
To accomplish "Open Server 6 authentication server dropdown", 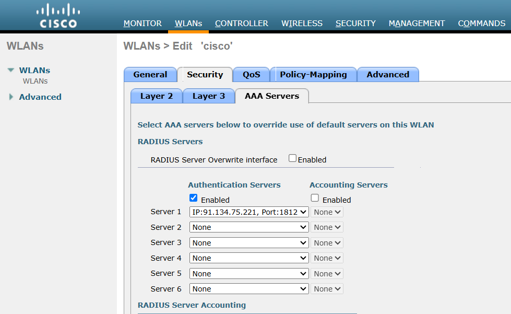I will (x=249, y=289).
